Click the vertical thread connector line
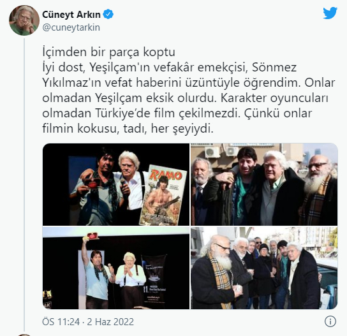 [x=24, y=185]
